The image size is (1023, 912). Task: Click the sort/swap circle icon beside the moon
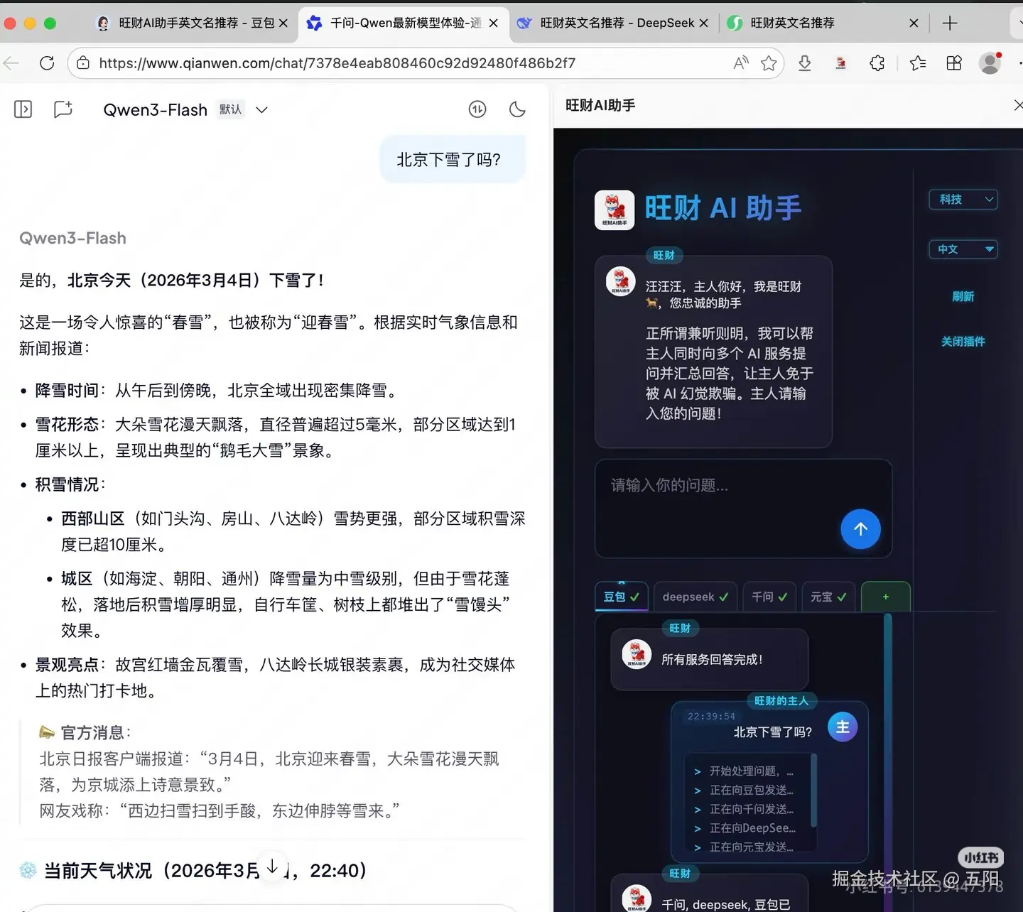click(477, 109)
